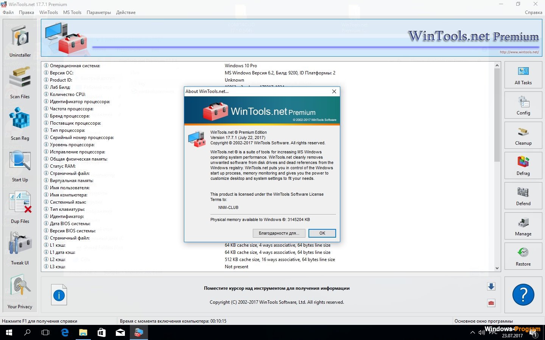Click the Благодарности для... button
The height and width of the screenshot is (340, 545).
point(279,233)
